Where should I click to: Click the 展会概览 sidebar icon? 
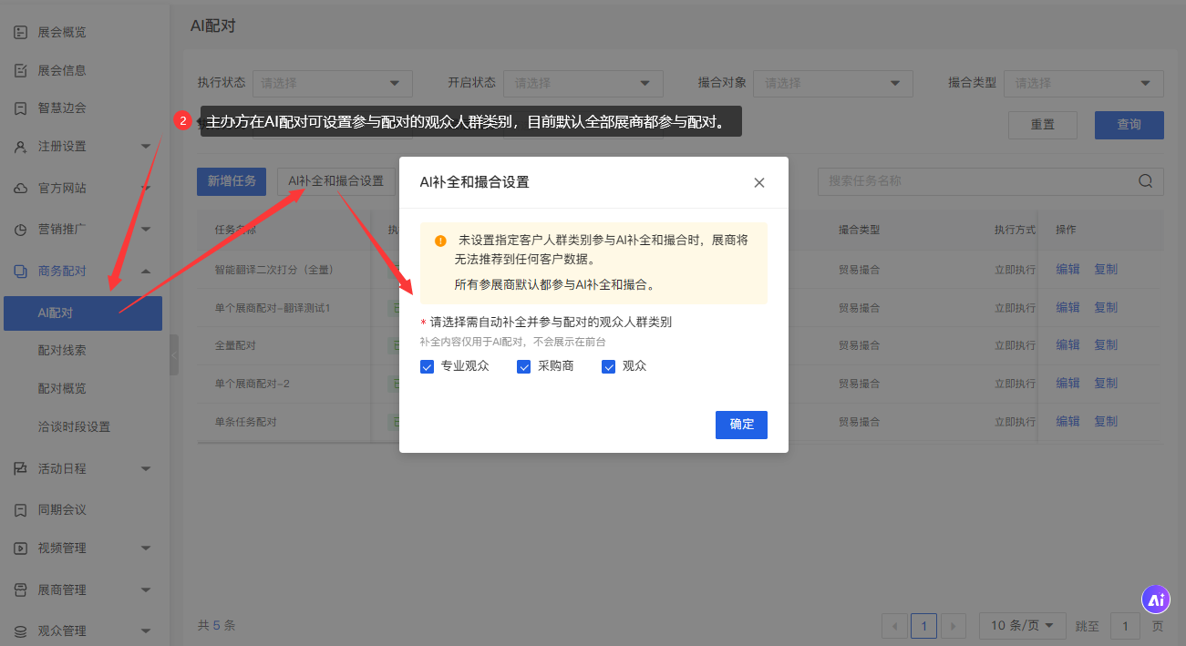click(x=20, y=33)
